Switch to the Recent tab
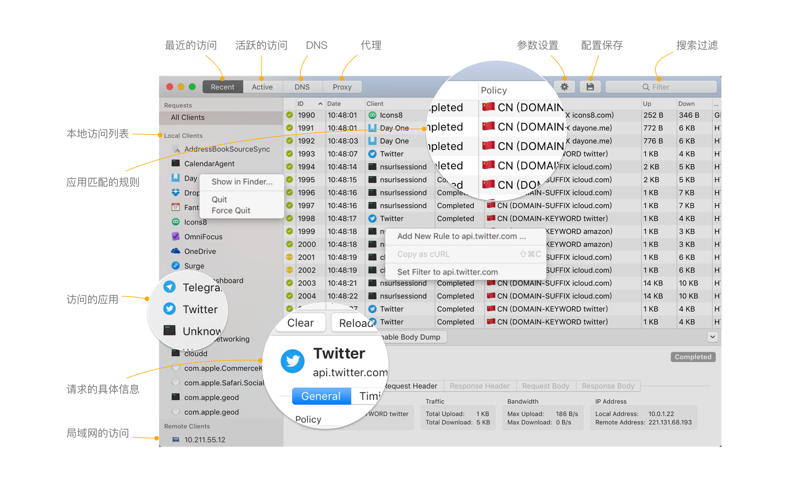The height and width of the screenshot is (481, 787). pyautogui.click(x=223, y=87)
